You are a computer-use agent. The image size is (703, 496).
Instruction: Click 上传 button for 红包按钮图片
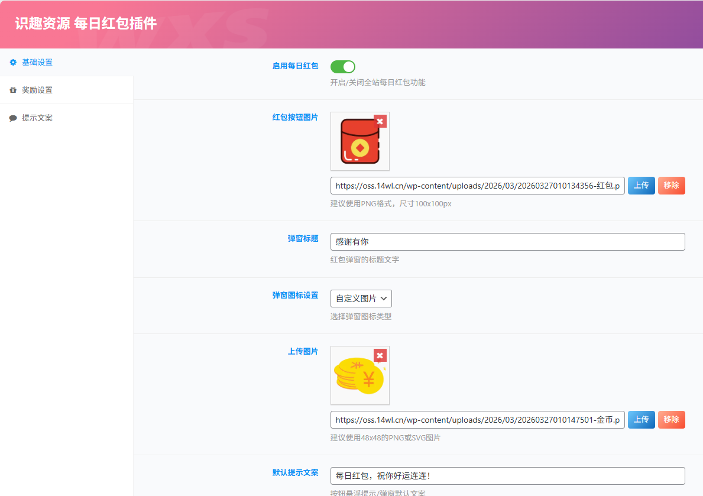tap(641, 186)
